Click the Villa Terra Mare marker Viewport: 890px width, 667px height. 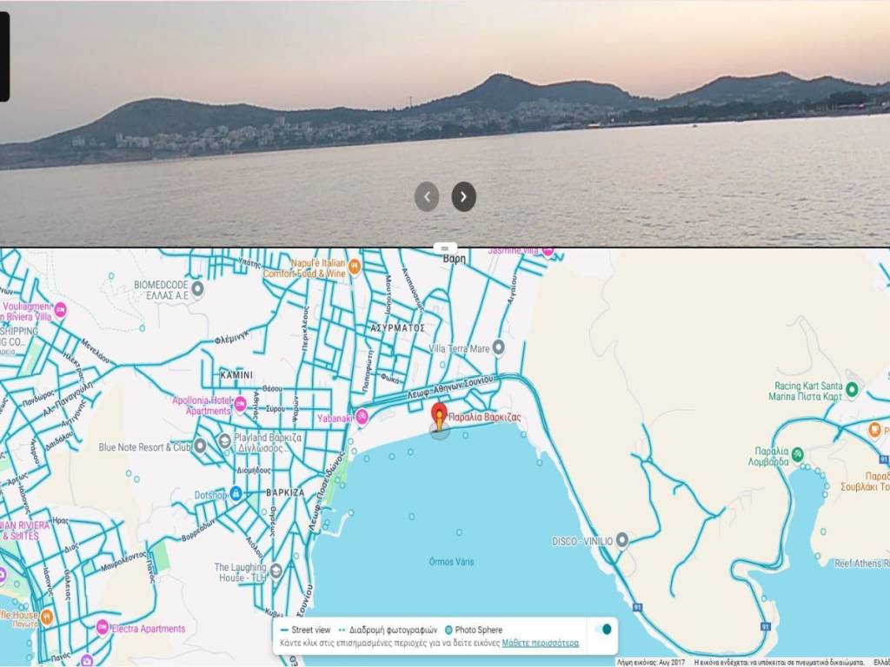[x=498, y=347]
